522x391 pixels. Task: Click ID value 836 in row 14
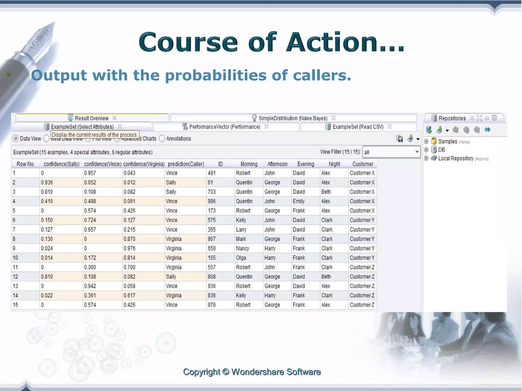coord(221,295)
